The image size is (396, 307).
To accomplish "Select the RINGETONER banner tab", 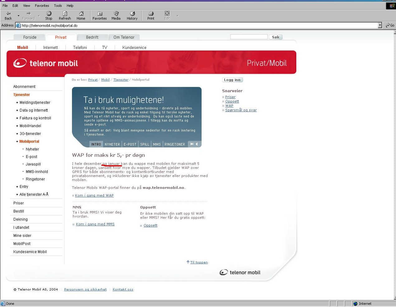I will click(x=175, y=144).
